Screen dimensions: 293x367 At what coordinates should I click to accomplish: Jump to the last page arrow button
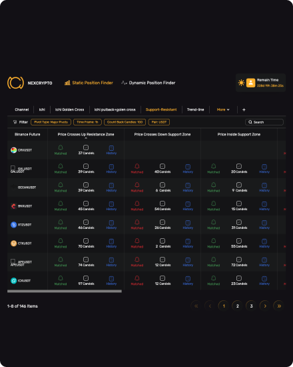(x=279, y=306)
